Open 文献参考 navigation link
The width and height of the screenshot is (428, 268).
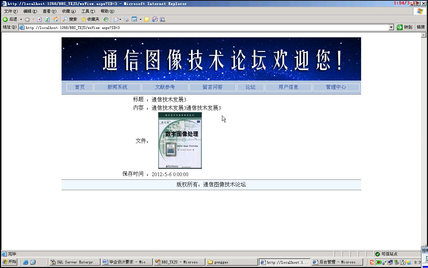(x=165, y=87)
